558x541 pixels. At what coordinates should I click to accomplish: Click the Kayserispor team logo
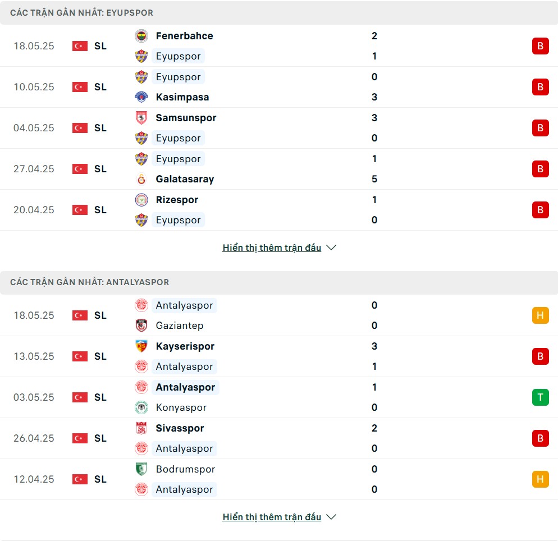pyautogui.click(x=141, y=346)
